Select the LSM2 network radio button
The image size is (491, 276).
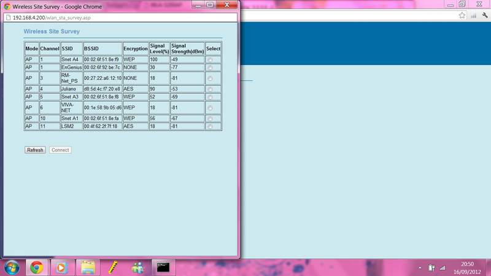210,126
